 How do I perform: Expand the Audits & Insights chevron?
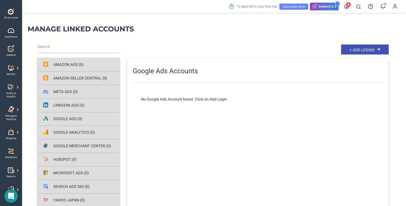tap(18, 87)
